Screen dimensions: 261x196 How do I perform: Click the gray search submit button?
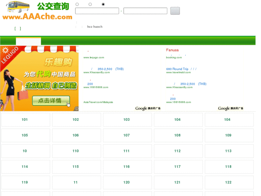pyautogui.click(x=175, y=11)
